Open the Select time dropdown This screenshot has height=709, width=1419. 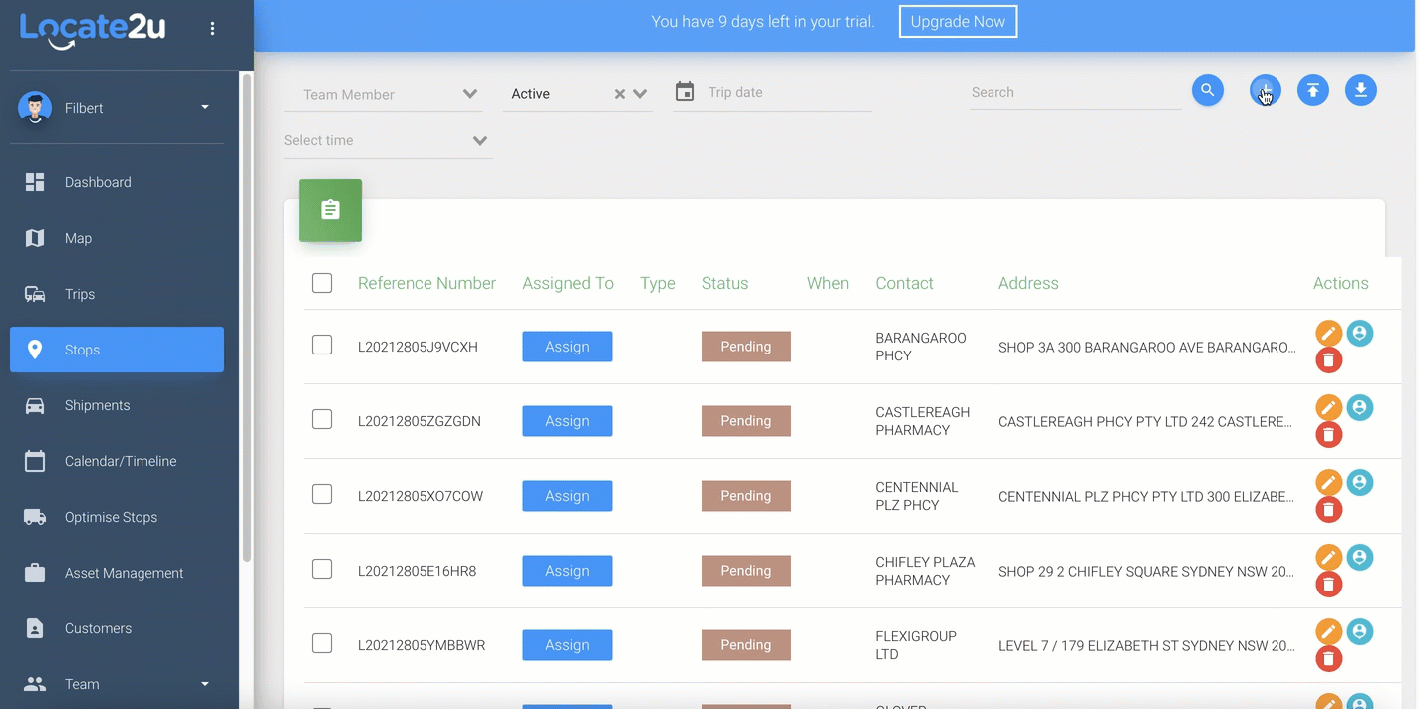click(x=388, y=140)
